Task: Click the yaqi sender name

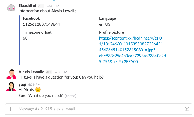Action: [22, 84]
